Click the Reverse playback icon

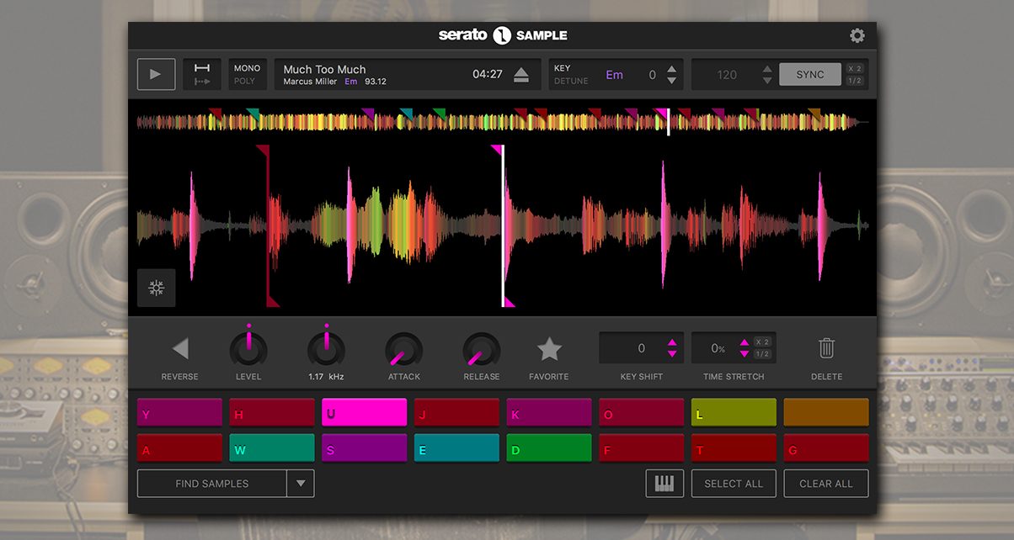179,349
